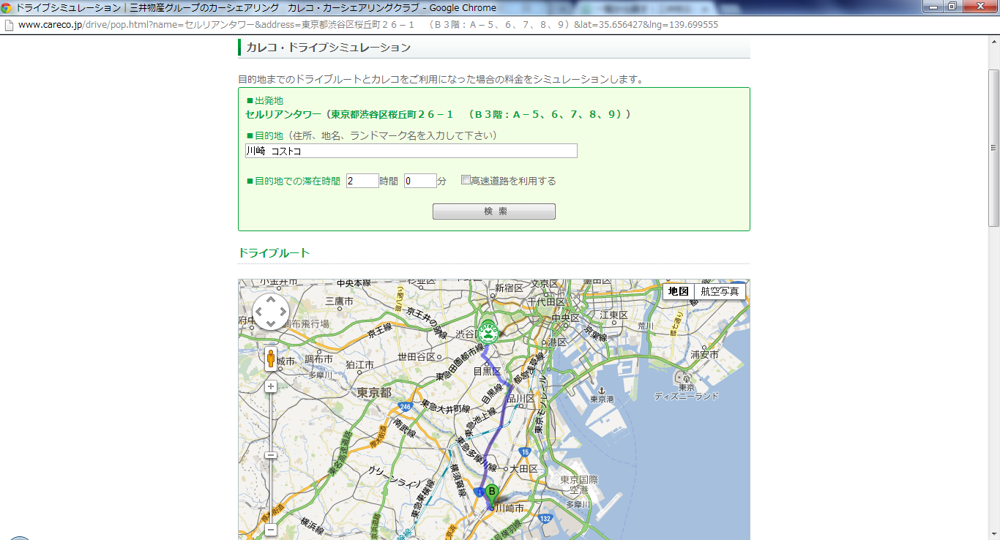This screenshot has height=540, width=1000.
Task: Click the 三鷹市 label on the map
Action: click(340, 301)
